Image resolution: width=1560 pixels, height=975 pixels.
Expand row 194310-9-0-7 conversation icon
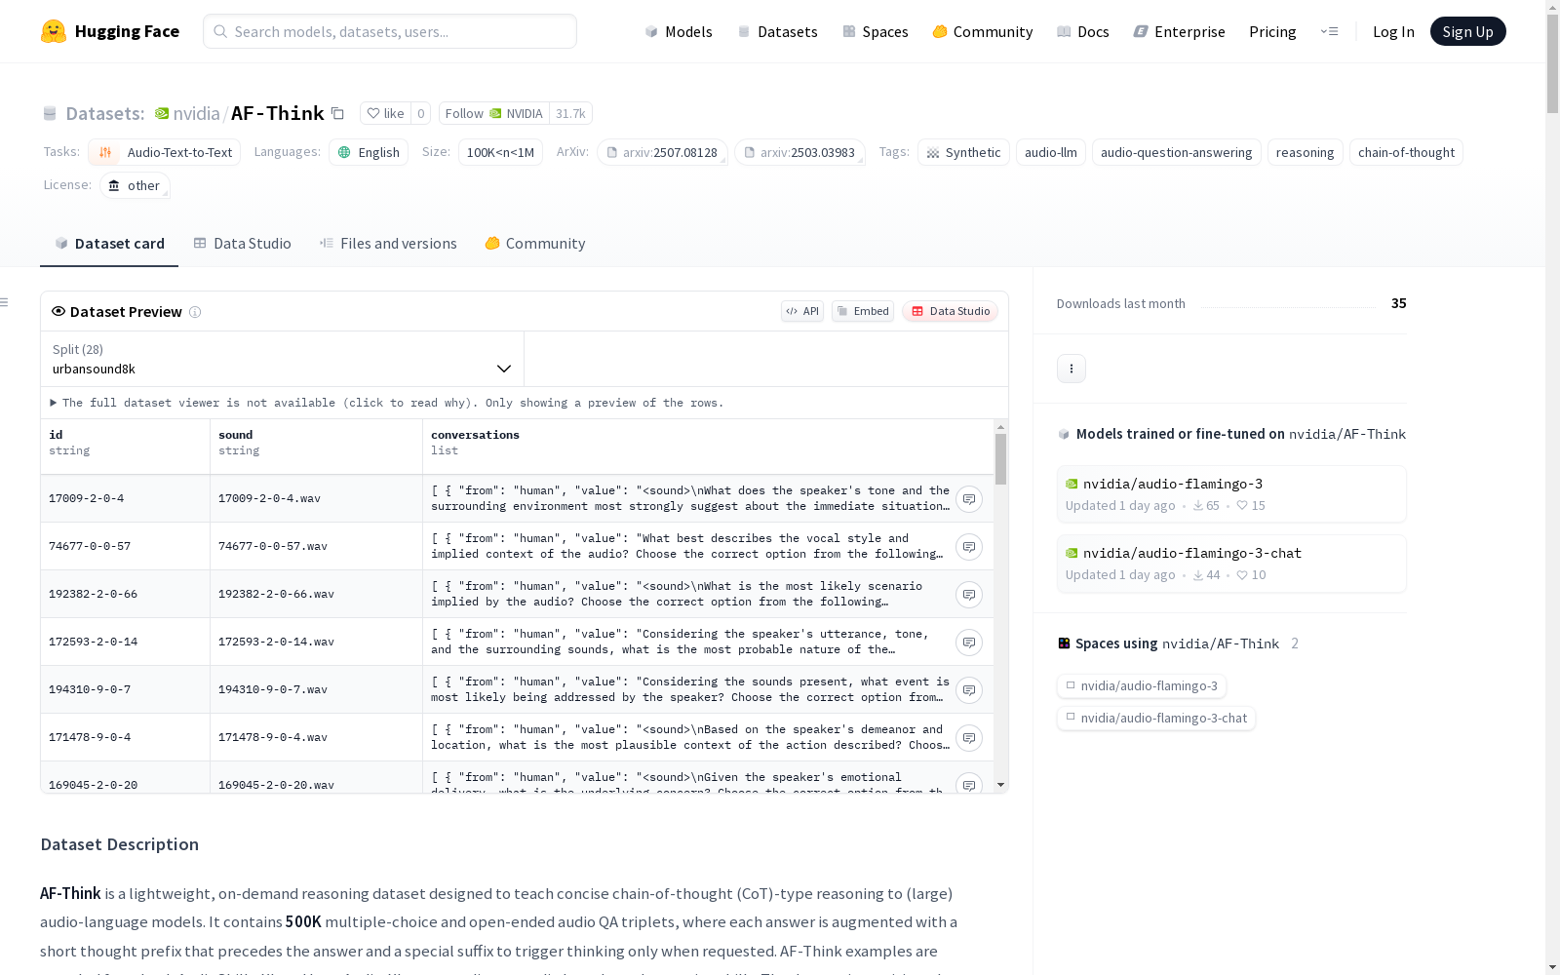click(x=969, y=690)
